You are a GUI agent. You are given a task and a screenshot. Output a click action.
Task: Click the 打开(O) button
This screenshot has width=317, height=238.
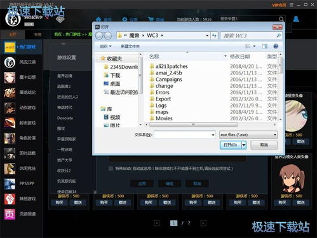click(x=231, y=145)
